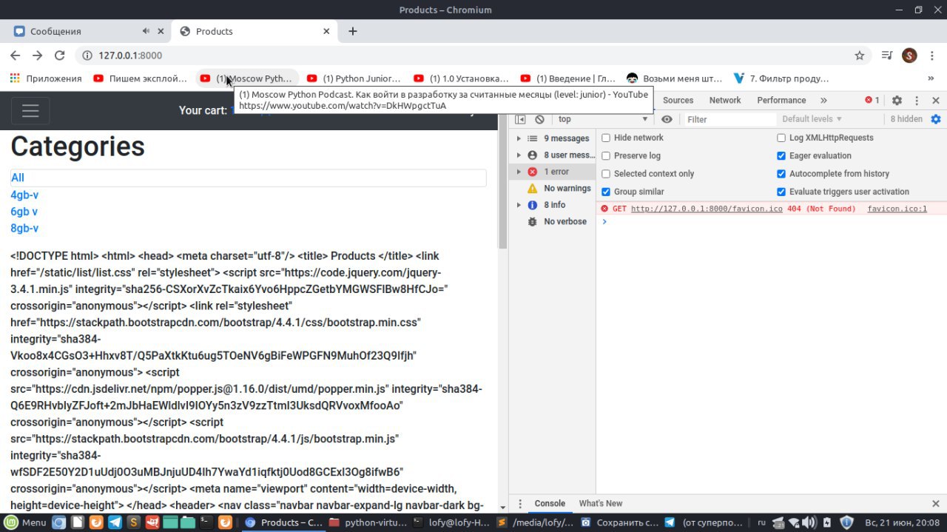Open the media control icon beside the star
The width and height of the screenshot is (947, 532).
point(887,55)
